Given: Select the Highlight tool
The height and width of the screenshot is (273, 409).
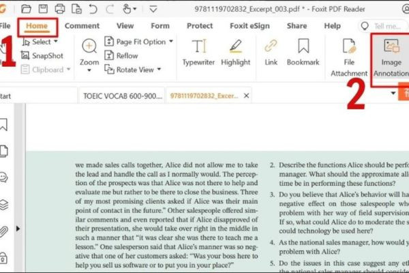Looking at the screenshot, I should (236, 53).
